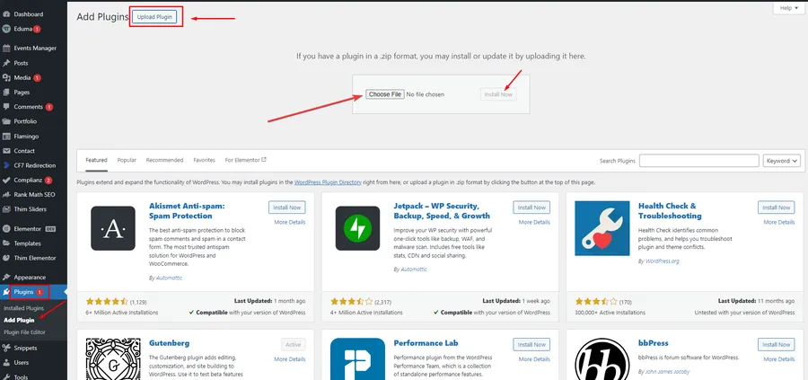Click the WordPress.org author link
The width and height of the screenshot is (808, 380).
tap(663, 261)
